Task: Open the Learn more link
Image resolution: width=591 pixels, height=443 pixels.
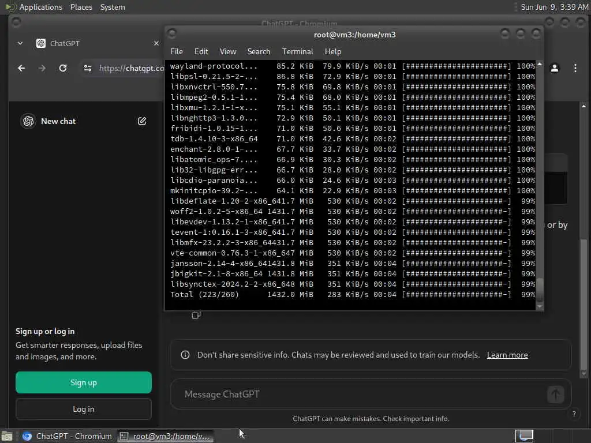Action: (507, 355)
